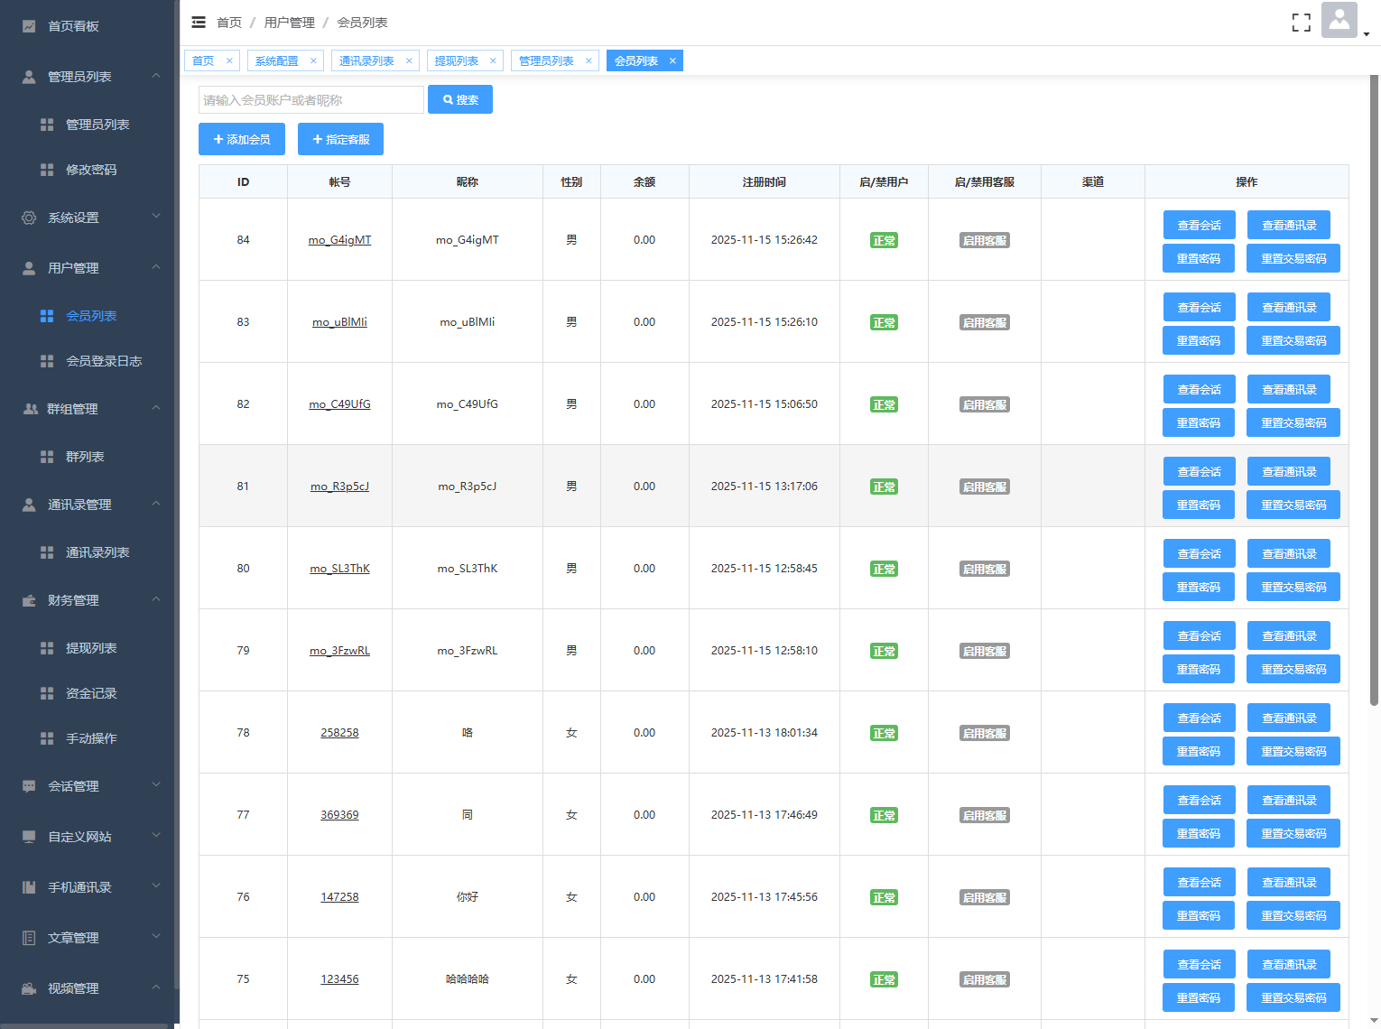The image size is (1381, 1029).
Task: Toggle 启用客服 for user ID 83
Action: click(x=984, y=323)
